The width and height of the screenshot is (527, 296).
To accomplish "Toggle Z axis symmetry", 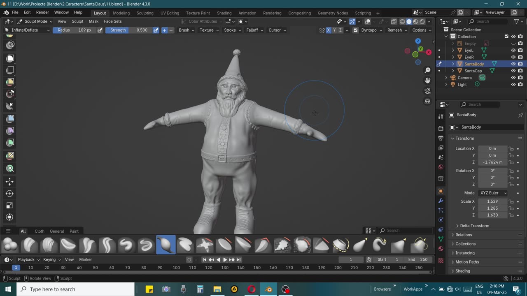I will (340, 30).
